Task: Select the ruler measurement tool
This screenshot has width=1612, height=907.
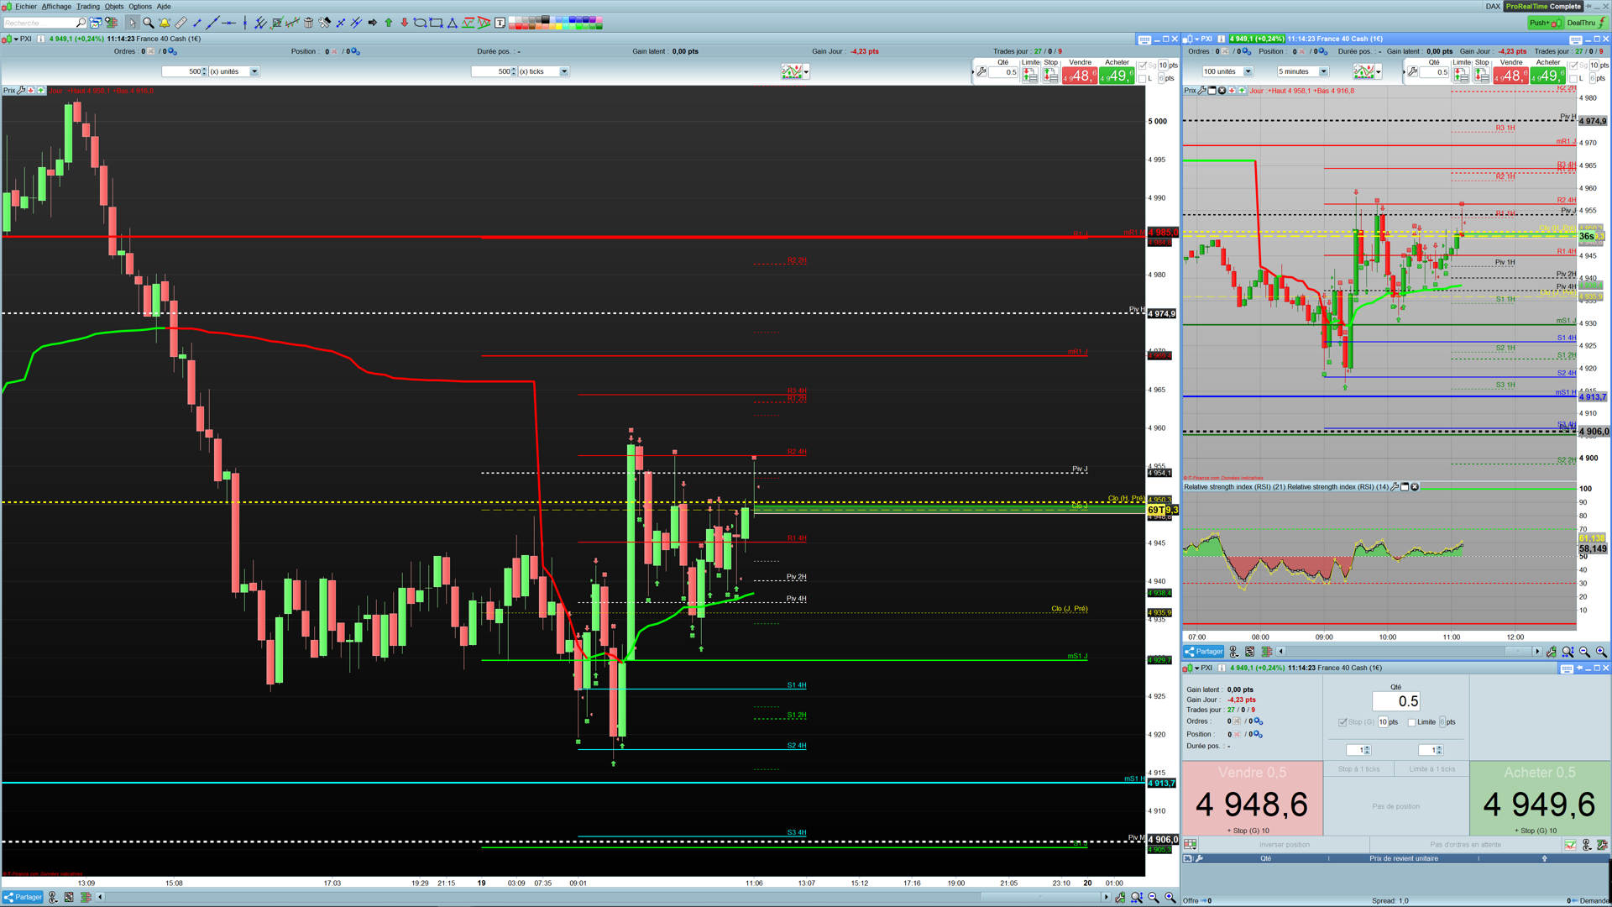Action: pos(181,23)
